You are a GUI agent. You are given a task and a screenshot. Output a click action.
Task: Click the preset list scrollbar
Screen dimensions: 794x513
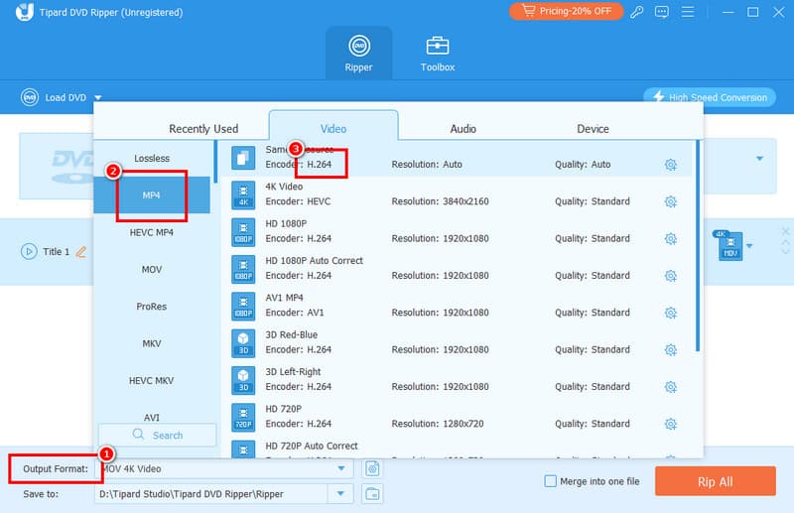point(698,246)
